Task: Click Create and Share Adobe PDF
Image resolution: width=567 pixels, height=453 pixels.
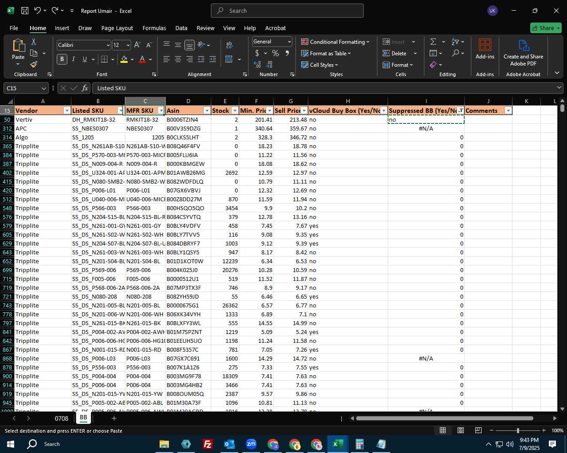Action: point(523,53)
